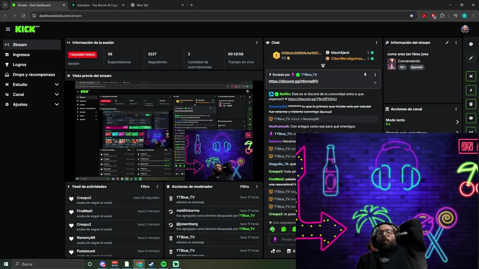
Task: Open the browser extensions puzzle icon
Action: pos(442,16)
